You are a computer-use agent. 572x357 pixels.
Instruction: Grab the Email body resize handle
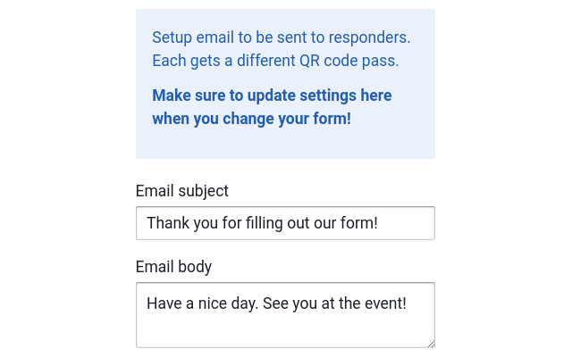431,344
